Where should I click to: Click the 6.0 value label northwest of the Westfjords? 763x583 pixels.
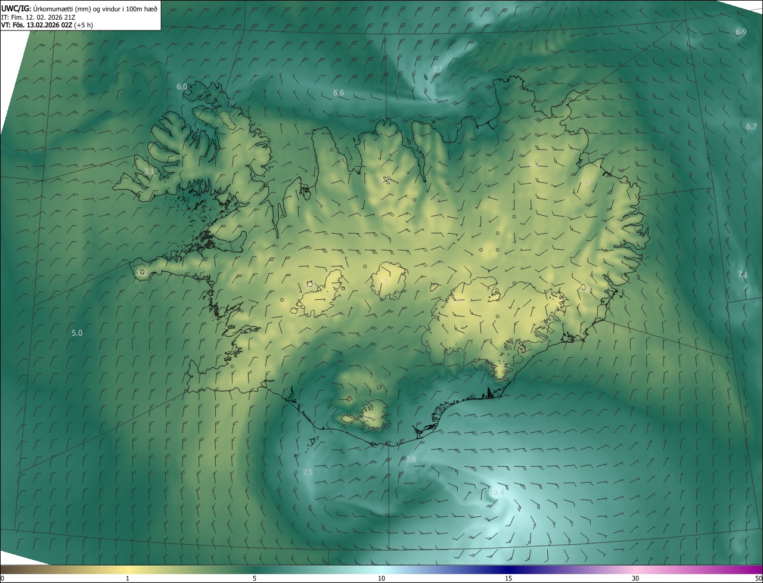pos(182,87)
